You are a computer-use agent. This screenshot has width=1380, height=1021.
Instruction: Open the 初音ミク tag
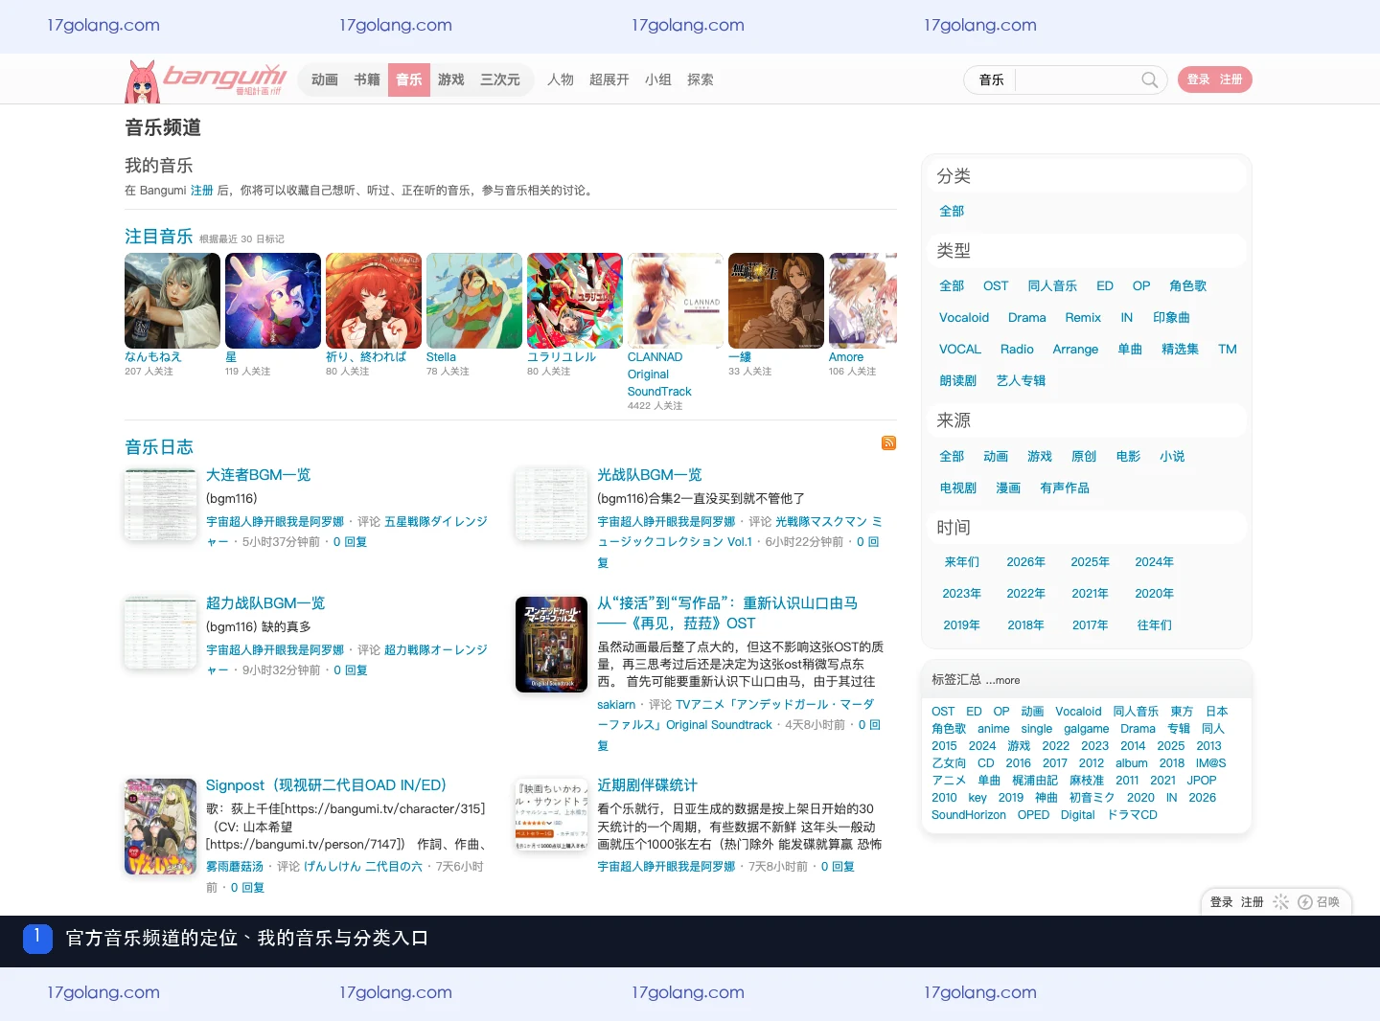coord(1092,797)
